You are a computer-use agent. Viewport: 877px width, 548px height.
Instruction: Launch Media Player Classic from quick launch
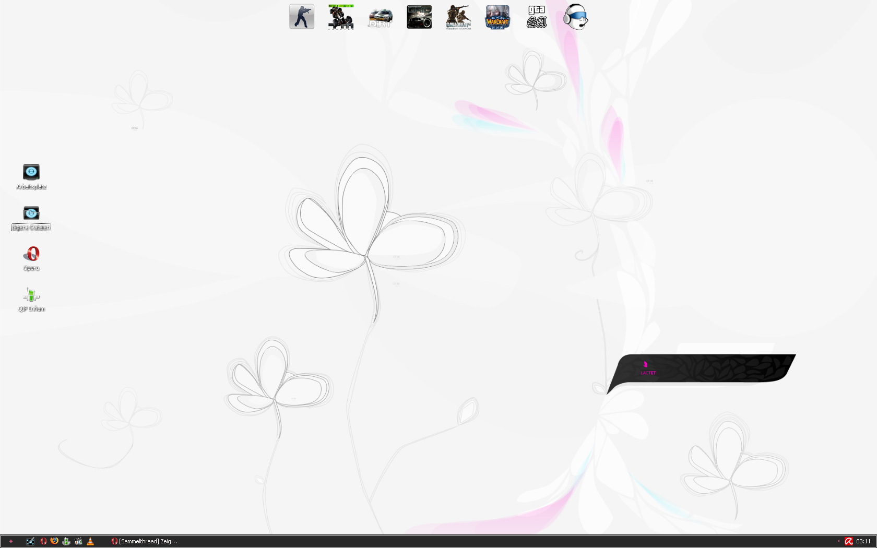(78, 541)
